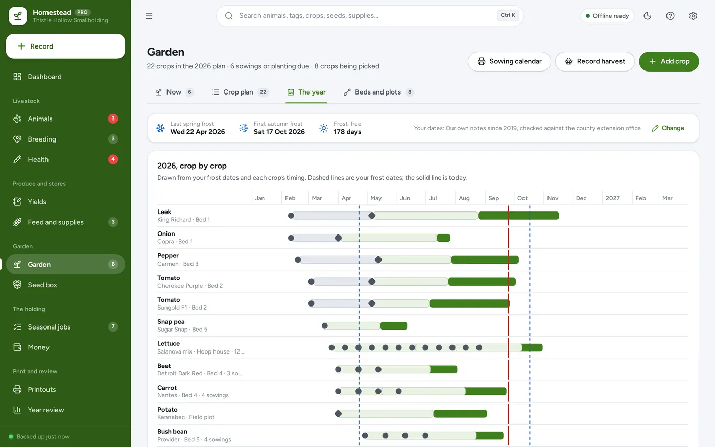The height and width of the screenshot is (447, 715).
Task: Open settings via the gear icon
Action: pyautogui.click(x=693, y=16)
